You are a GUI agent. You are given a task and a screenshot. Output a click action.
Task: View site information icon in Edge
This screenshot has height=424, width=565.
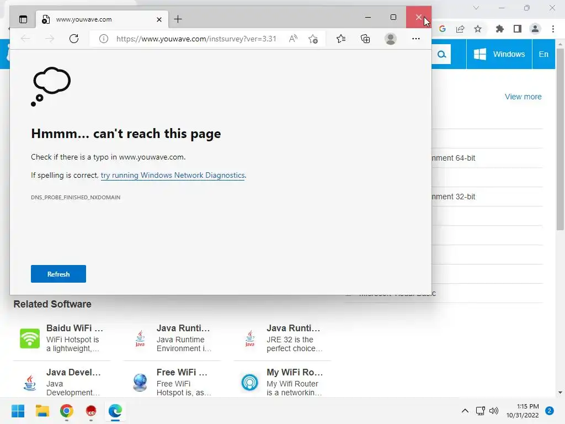[103, 39]
